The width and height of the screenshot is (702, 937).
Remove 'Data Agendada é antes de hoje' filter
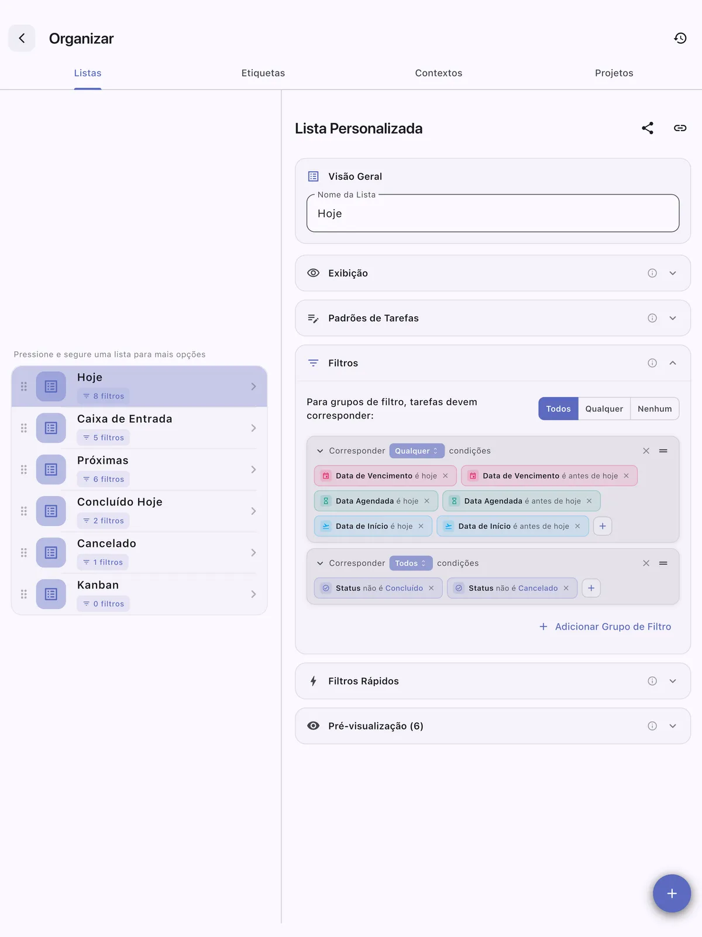tap(589, 501)
